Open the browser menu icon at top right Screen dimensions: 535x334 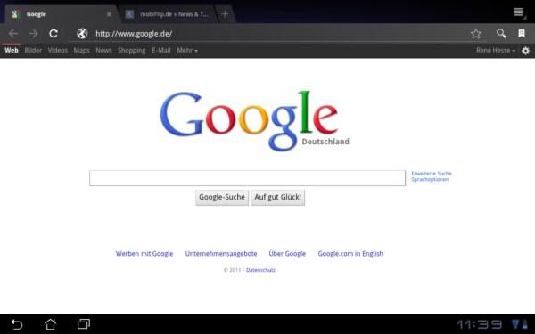[519, 12]
